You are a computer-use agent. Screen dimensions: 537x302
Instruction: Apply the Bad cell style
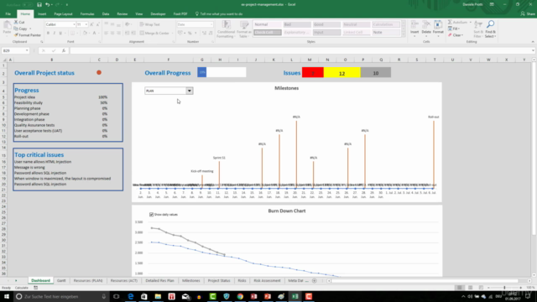tap(296, 24)
